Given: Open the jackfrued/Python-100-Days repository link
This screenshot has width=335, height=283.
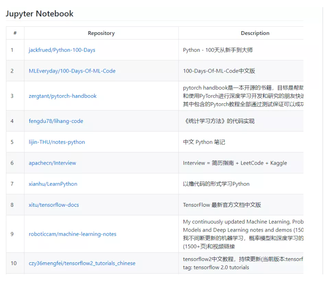Looking at the screenshot, I should tap(62, 50).
